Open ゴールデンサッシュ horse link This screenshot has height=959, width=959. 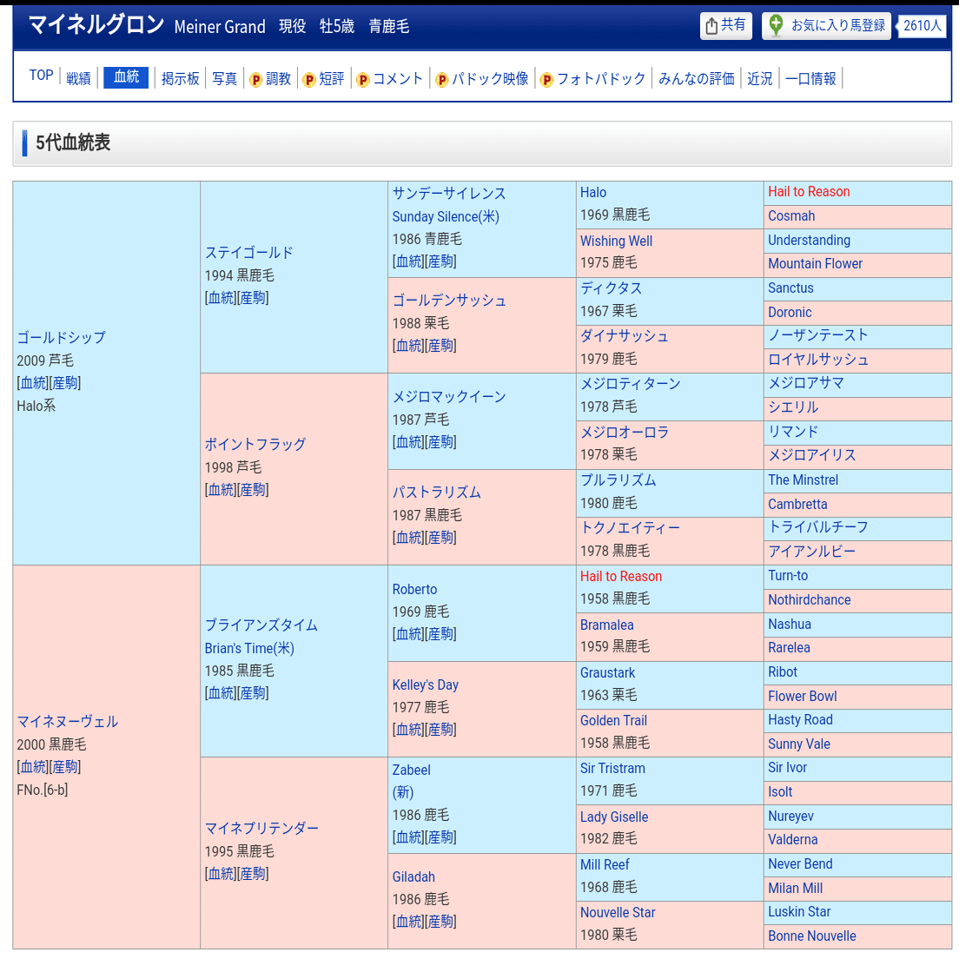[450, 301]
